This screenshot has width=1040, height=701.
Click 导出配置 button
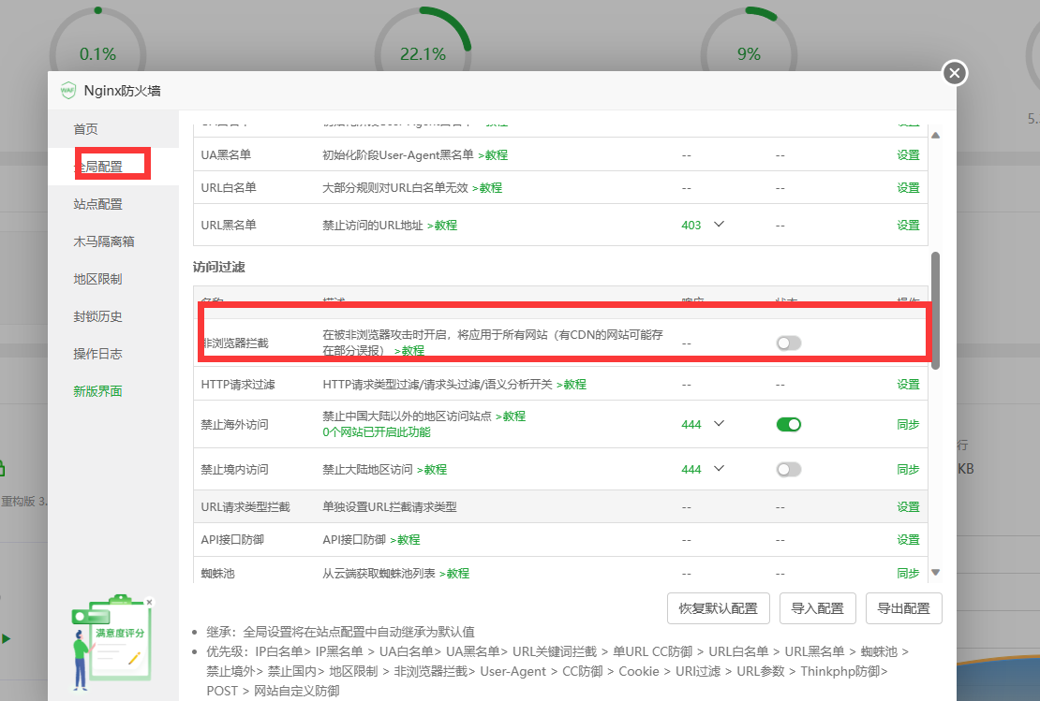(x=904, y=608)
